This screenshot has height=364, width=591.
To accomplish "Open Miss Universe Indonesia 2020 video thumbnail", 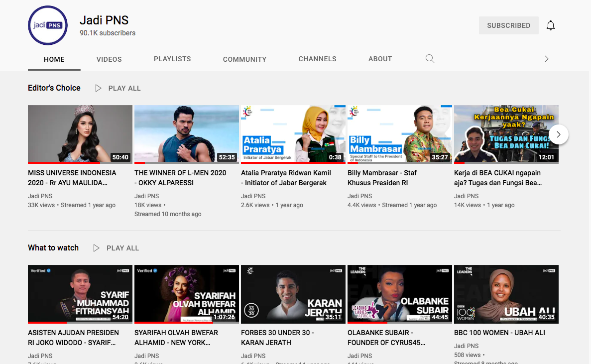I will (x=80, y=134).
